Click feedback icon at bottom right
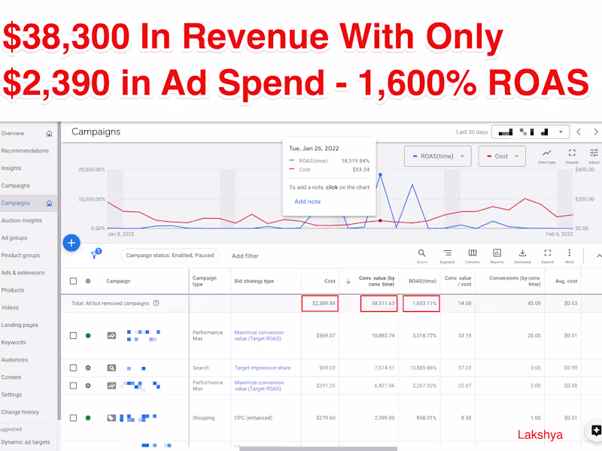602x451 pixels. tap(596, 430)
